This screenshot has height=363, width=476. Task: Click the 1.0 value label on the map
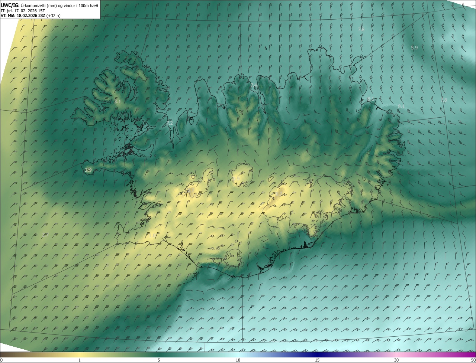pos(152,236)
